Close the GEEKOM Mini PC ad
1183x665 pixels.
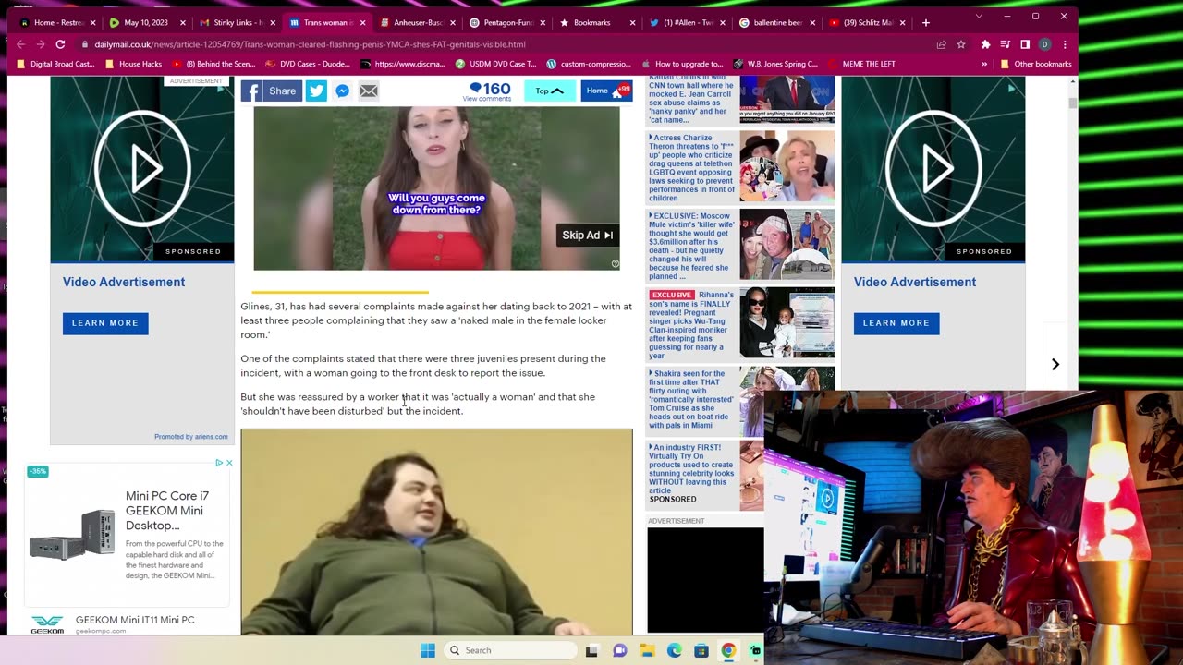pos(229,463)
